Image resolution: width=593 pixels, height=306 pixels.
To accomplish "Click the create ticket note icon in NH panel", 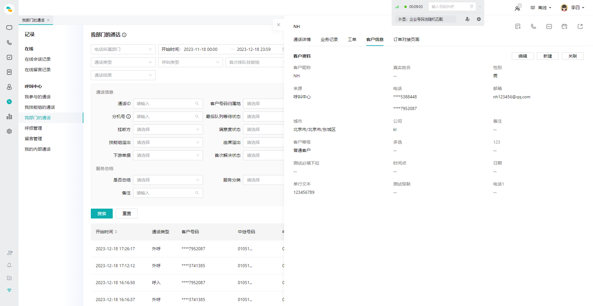I will tap(518, 27).
